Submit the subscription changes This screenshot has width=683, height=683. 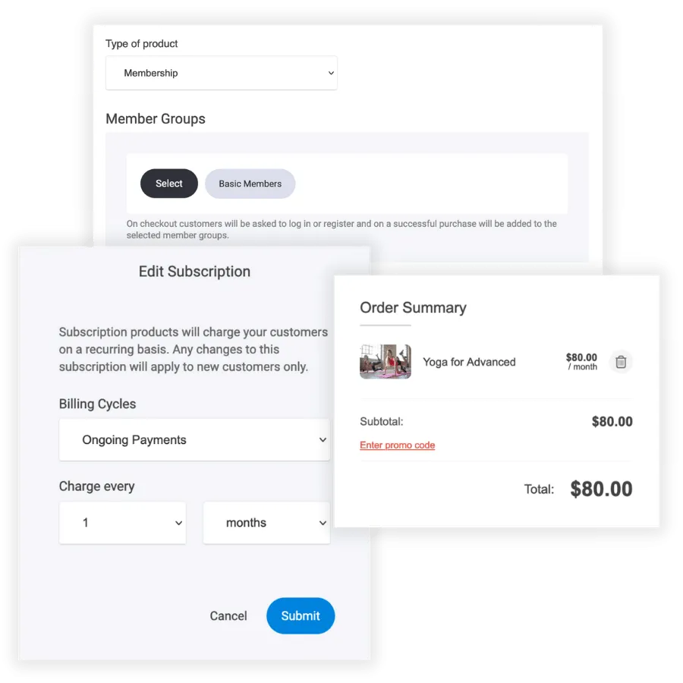point(301,615)
